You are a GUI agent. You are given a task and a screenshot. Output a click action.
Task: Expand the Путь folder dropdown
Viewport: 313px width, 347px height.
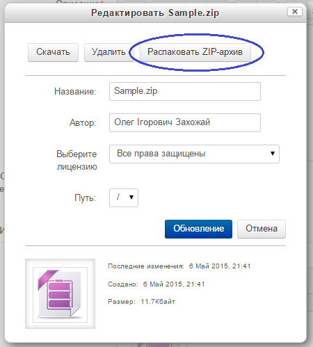[124, 197]
